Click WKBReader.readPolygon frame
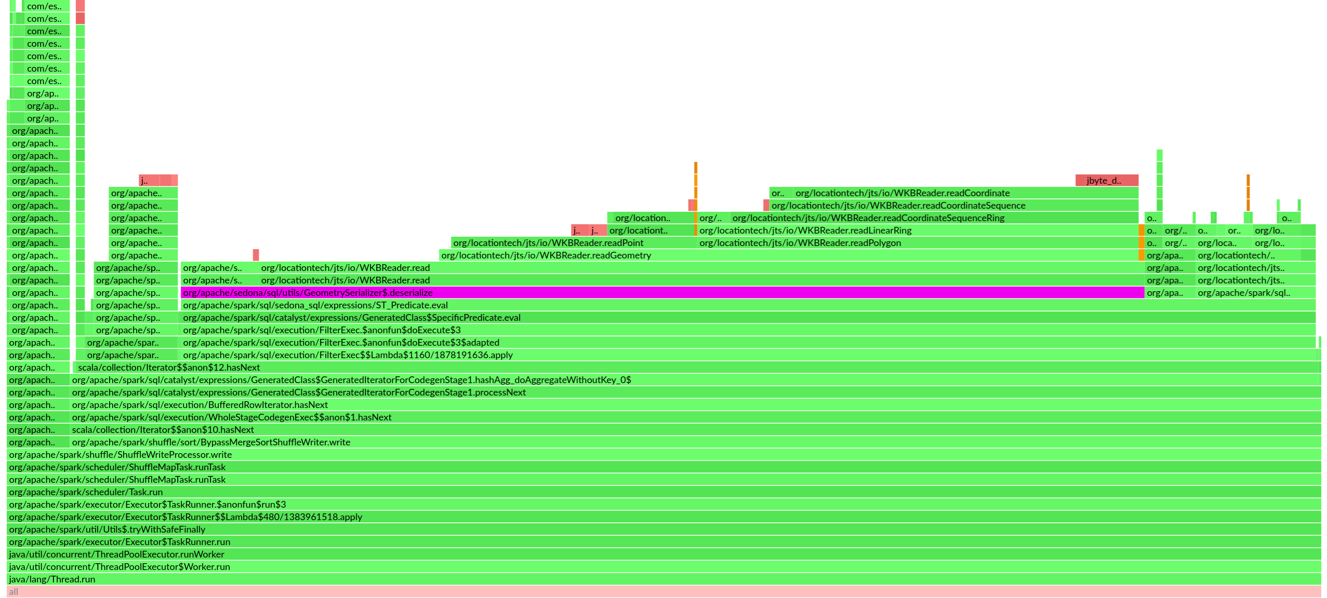Viewport: 1327px width, 598px height. (918, 243)
